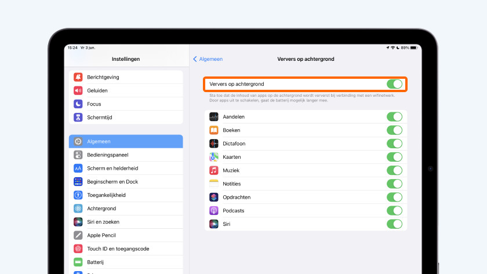The width and height of the screenshot is (487, 274).
Task: Toggle the Dictafoon refresh switch
Action: pos(394,143)
